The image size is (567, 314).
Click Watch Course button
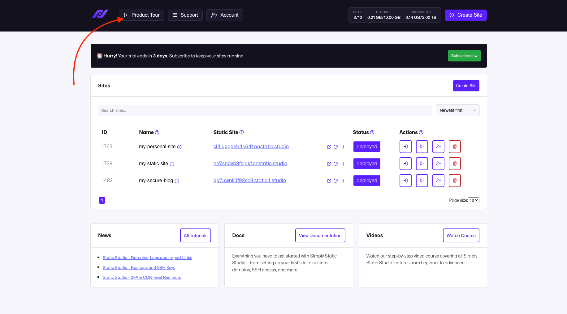pos(461,236)
